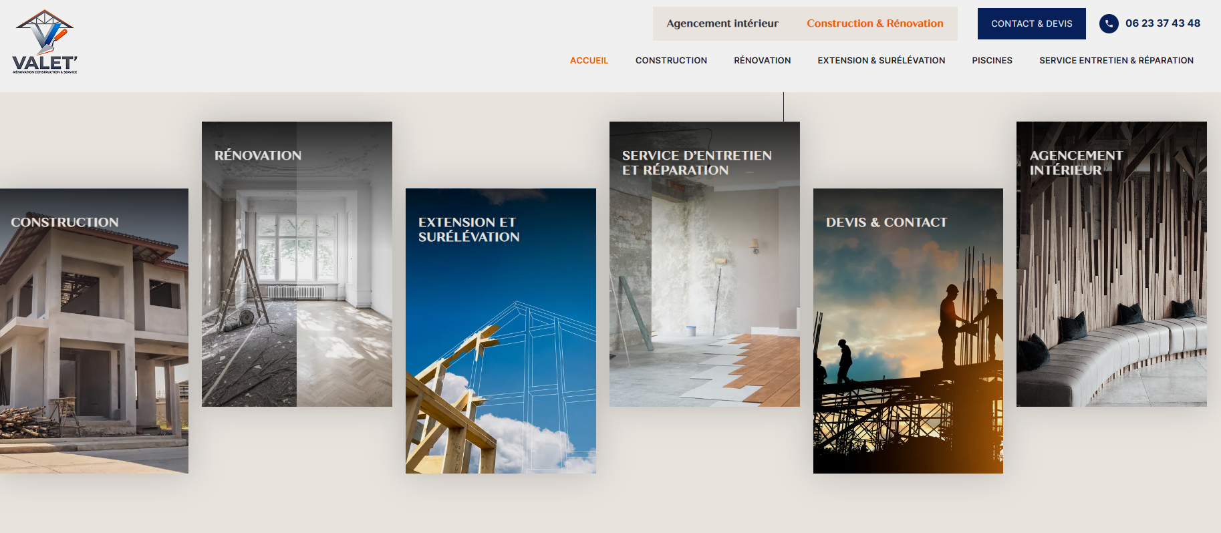
Task: Open Service Entretien & Réparation menu item
Action: pyautogui.click(x=1116, y=60)
